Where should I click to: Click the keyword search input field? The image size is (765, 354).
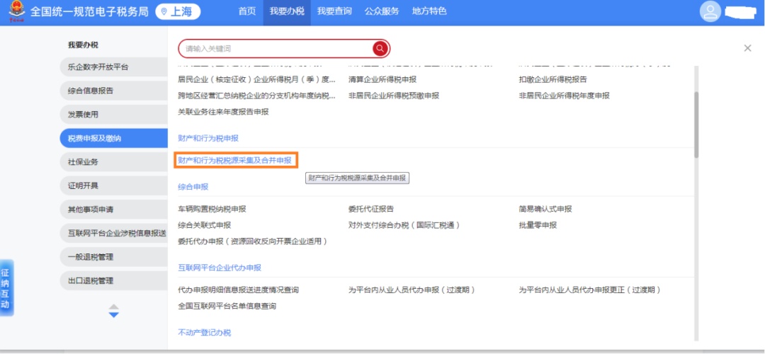point(276,48)
